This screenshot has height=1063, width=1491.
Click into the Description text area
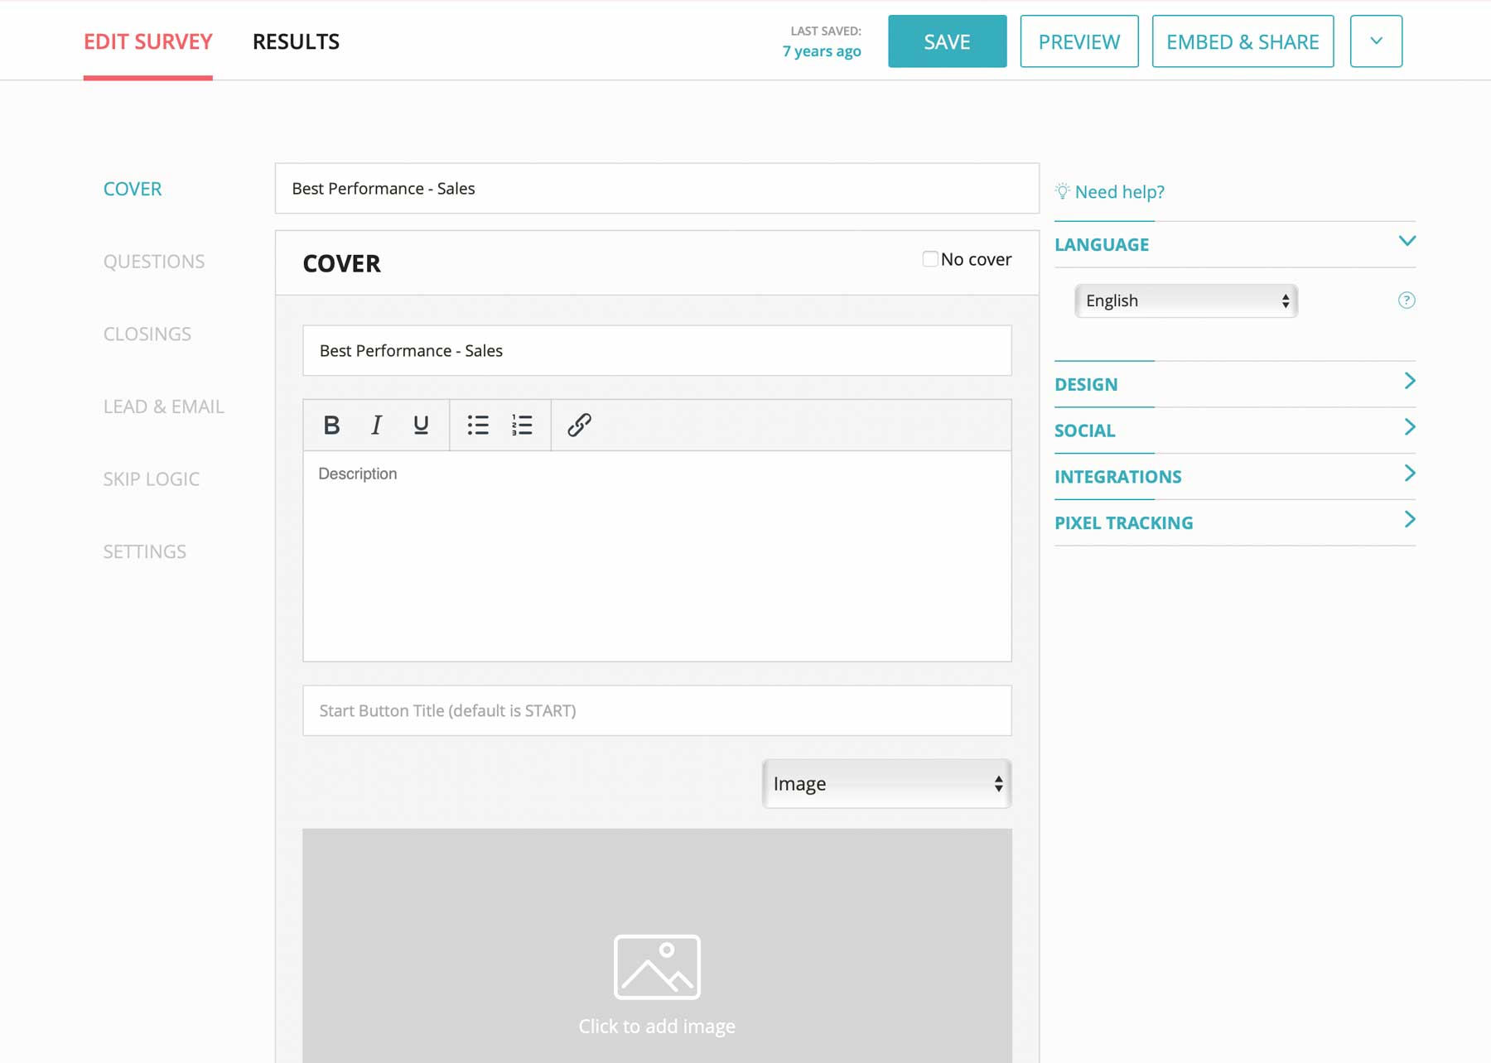point(657,556)
